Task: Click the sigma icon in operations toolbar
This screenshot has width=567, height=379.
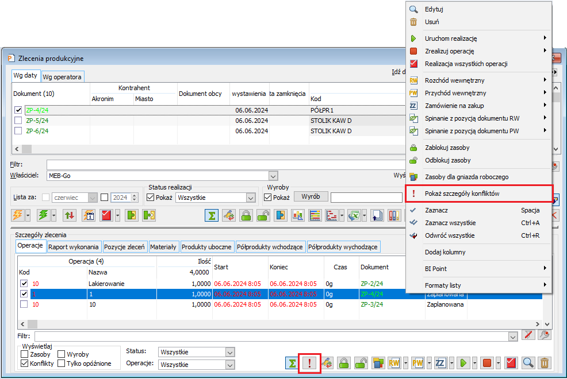Action: coord(292,363)
